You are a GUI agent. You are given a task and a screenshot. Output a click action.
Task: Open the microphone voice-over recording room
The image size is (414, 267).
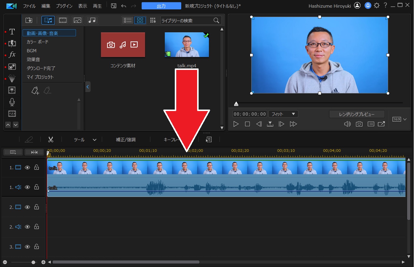click(12, 102)
